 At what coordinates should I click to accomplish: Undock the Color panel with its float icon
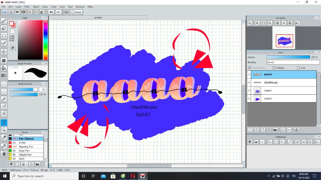(43, 18)
